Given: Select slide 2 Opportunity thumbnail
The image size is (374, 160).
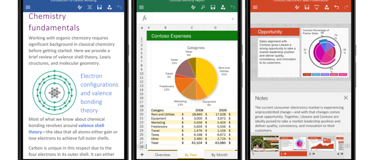Looking at the screenshot, I should (293, 144).
